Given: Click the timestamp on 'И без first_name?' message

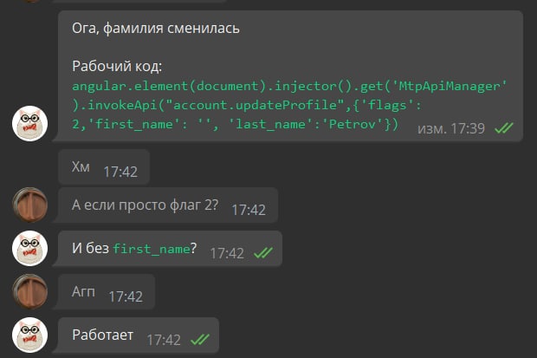Looking at the screenshot, I should click(227, 253).
